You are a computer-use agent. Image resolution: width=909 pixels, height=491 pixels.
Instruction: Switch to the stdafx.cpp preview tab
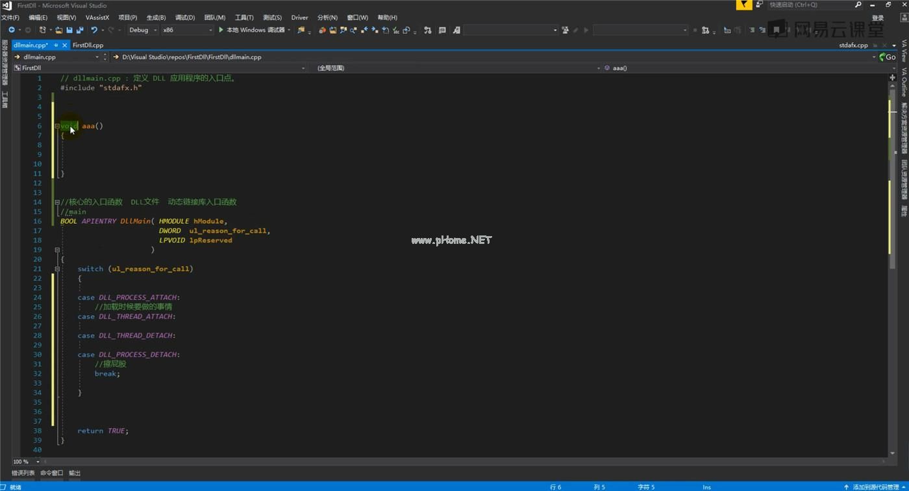[853, 45]
